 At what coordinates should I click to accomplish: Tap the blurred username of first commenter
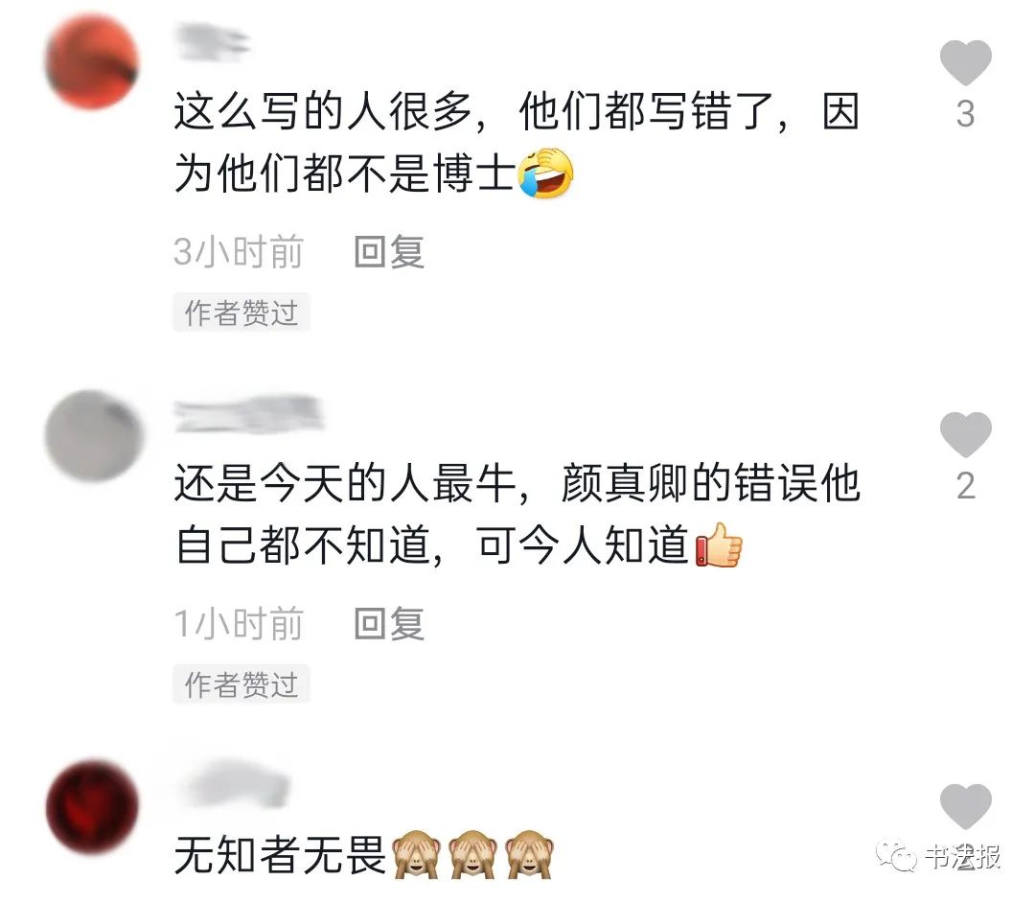click(213, 41)
